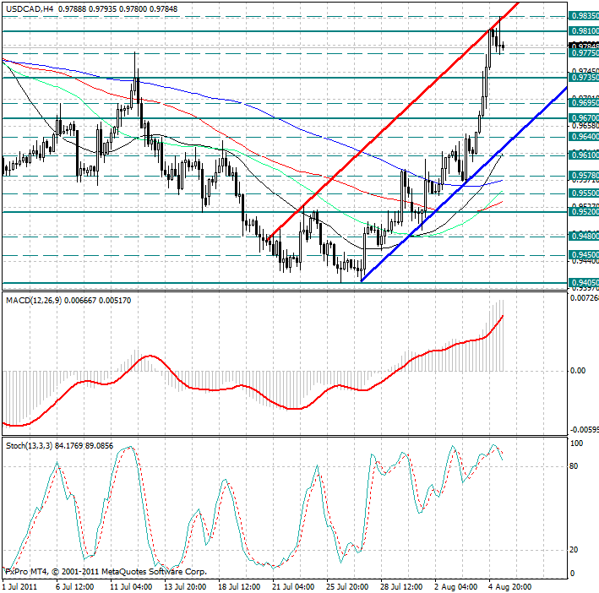The height and width of the screenshot is (593, 599).
Task: Select the 0.9450 price level label
Action: [x=584, y=255]
